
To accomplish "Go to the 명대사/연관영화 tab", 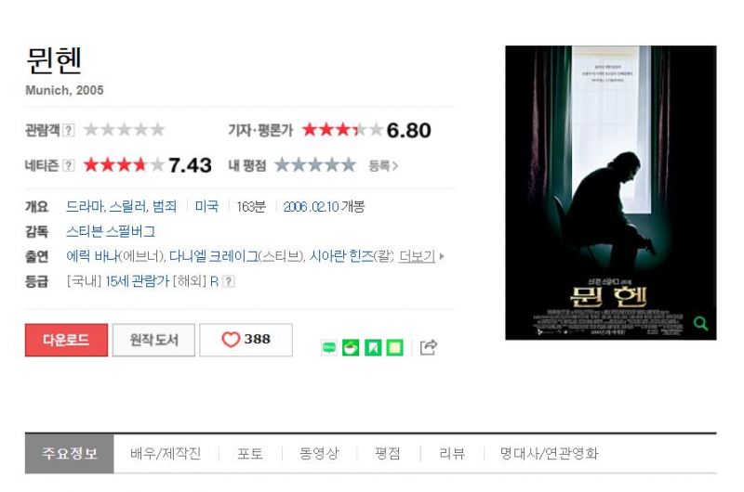I will (549, 453).
